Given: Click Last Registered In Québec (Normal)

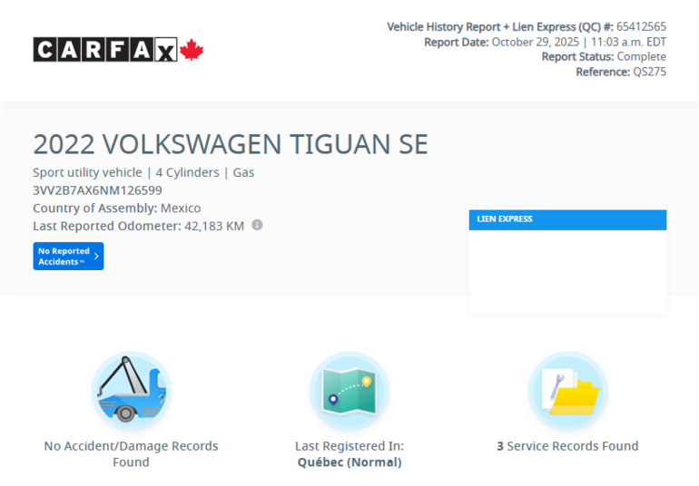Looking at the screenshot, I should tap(349, 453).
